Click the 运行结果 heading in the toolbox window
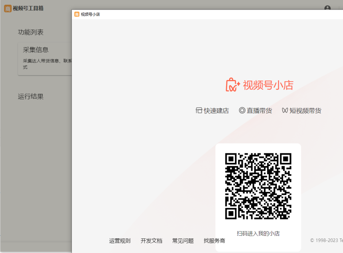Screen dimensions: 343x253 pos(31,96)
